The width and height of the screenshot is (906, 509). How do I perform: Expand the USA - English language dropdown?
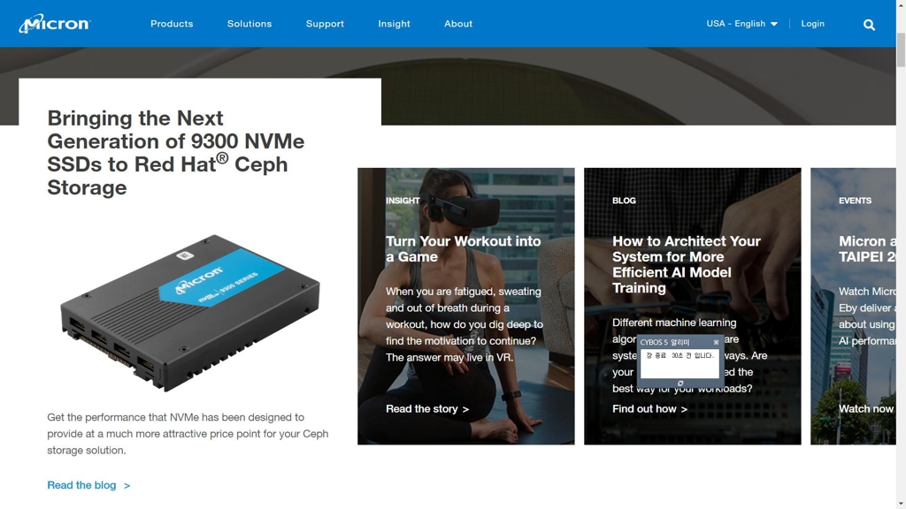[x=742, y=24]
